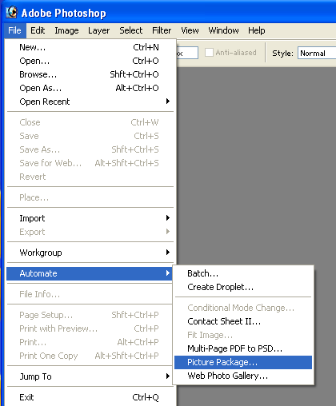The height and width of the screenshot is (406, 336).
Task: Open the Window menu
Action: (223, 30)
